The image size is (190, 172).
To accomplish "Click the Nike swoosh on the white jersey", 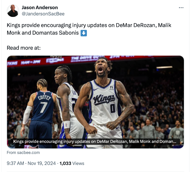I will pyautogui.click(x=96, y=89).
